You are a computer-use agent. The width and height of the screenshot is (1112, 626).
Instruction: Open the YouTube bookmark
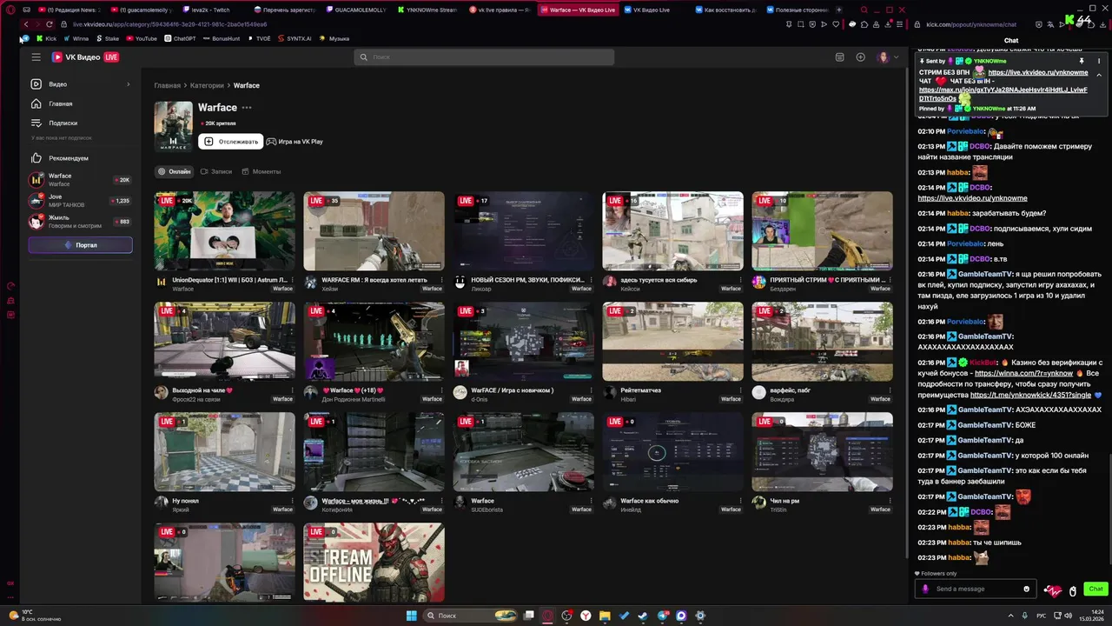[142, 38]
